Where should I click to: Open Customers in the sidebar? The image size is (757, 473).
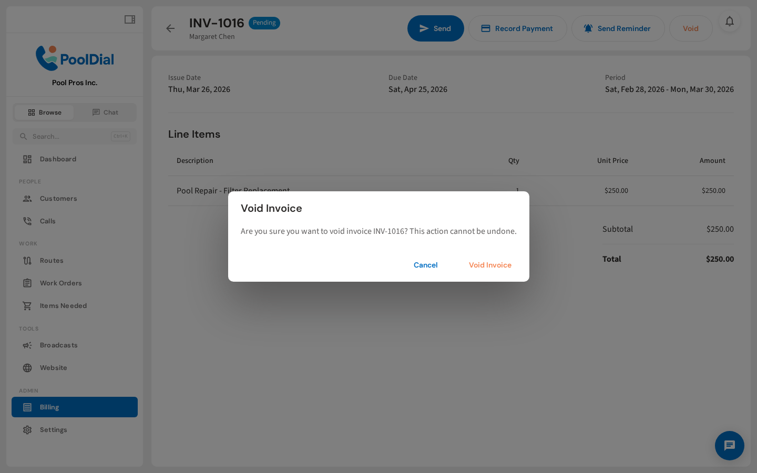click(x=58, y=199)
